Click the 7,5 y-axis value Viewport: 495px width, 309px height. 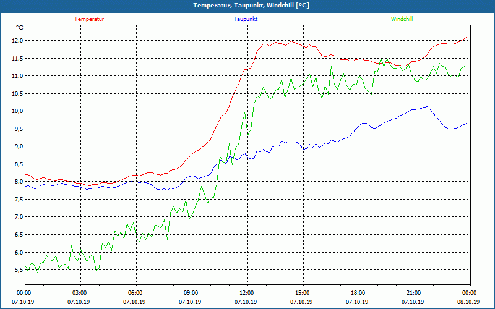(19, 199)
